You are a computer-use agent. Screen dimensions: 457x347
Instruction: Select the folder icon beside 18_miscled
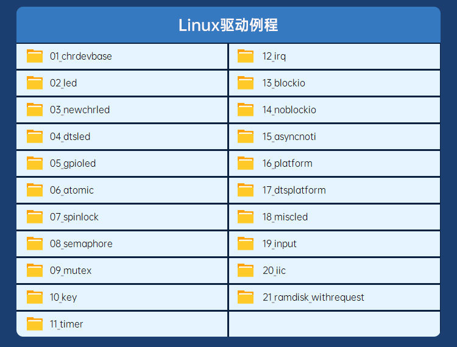(x=246, y=217)
